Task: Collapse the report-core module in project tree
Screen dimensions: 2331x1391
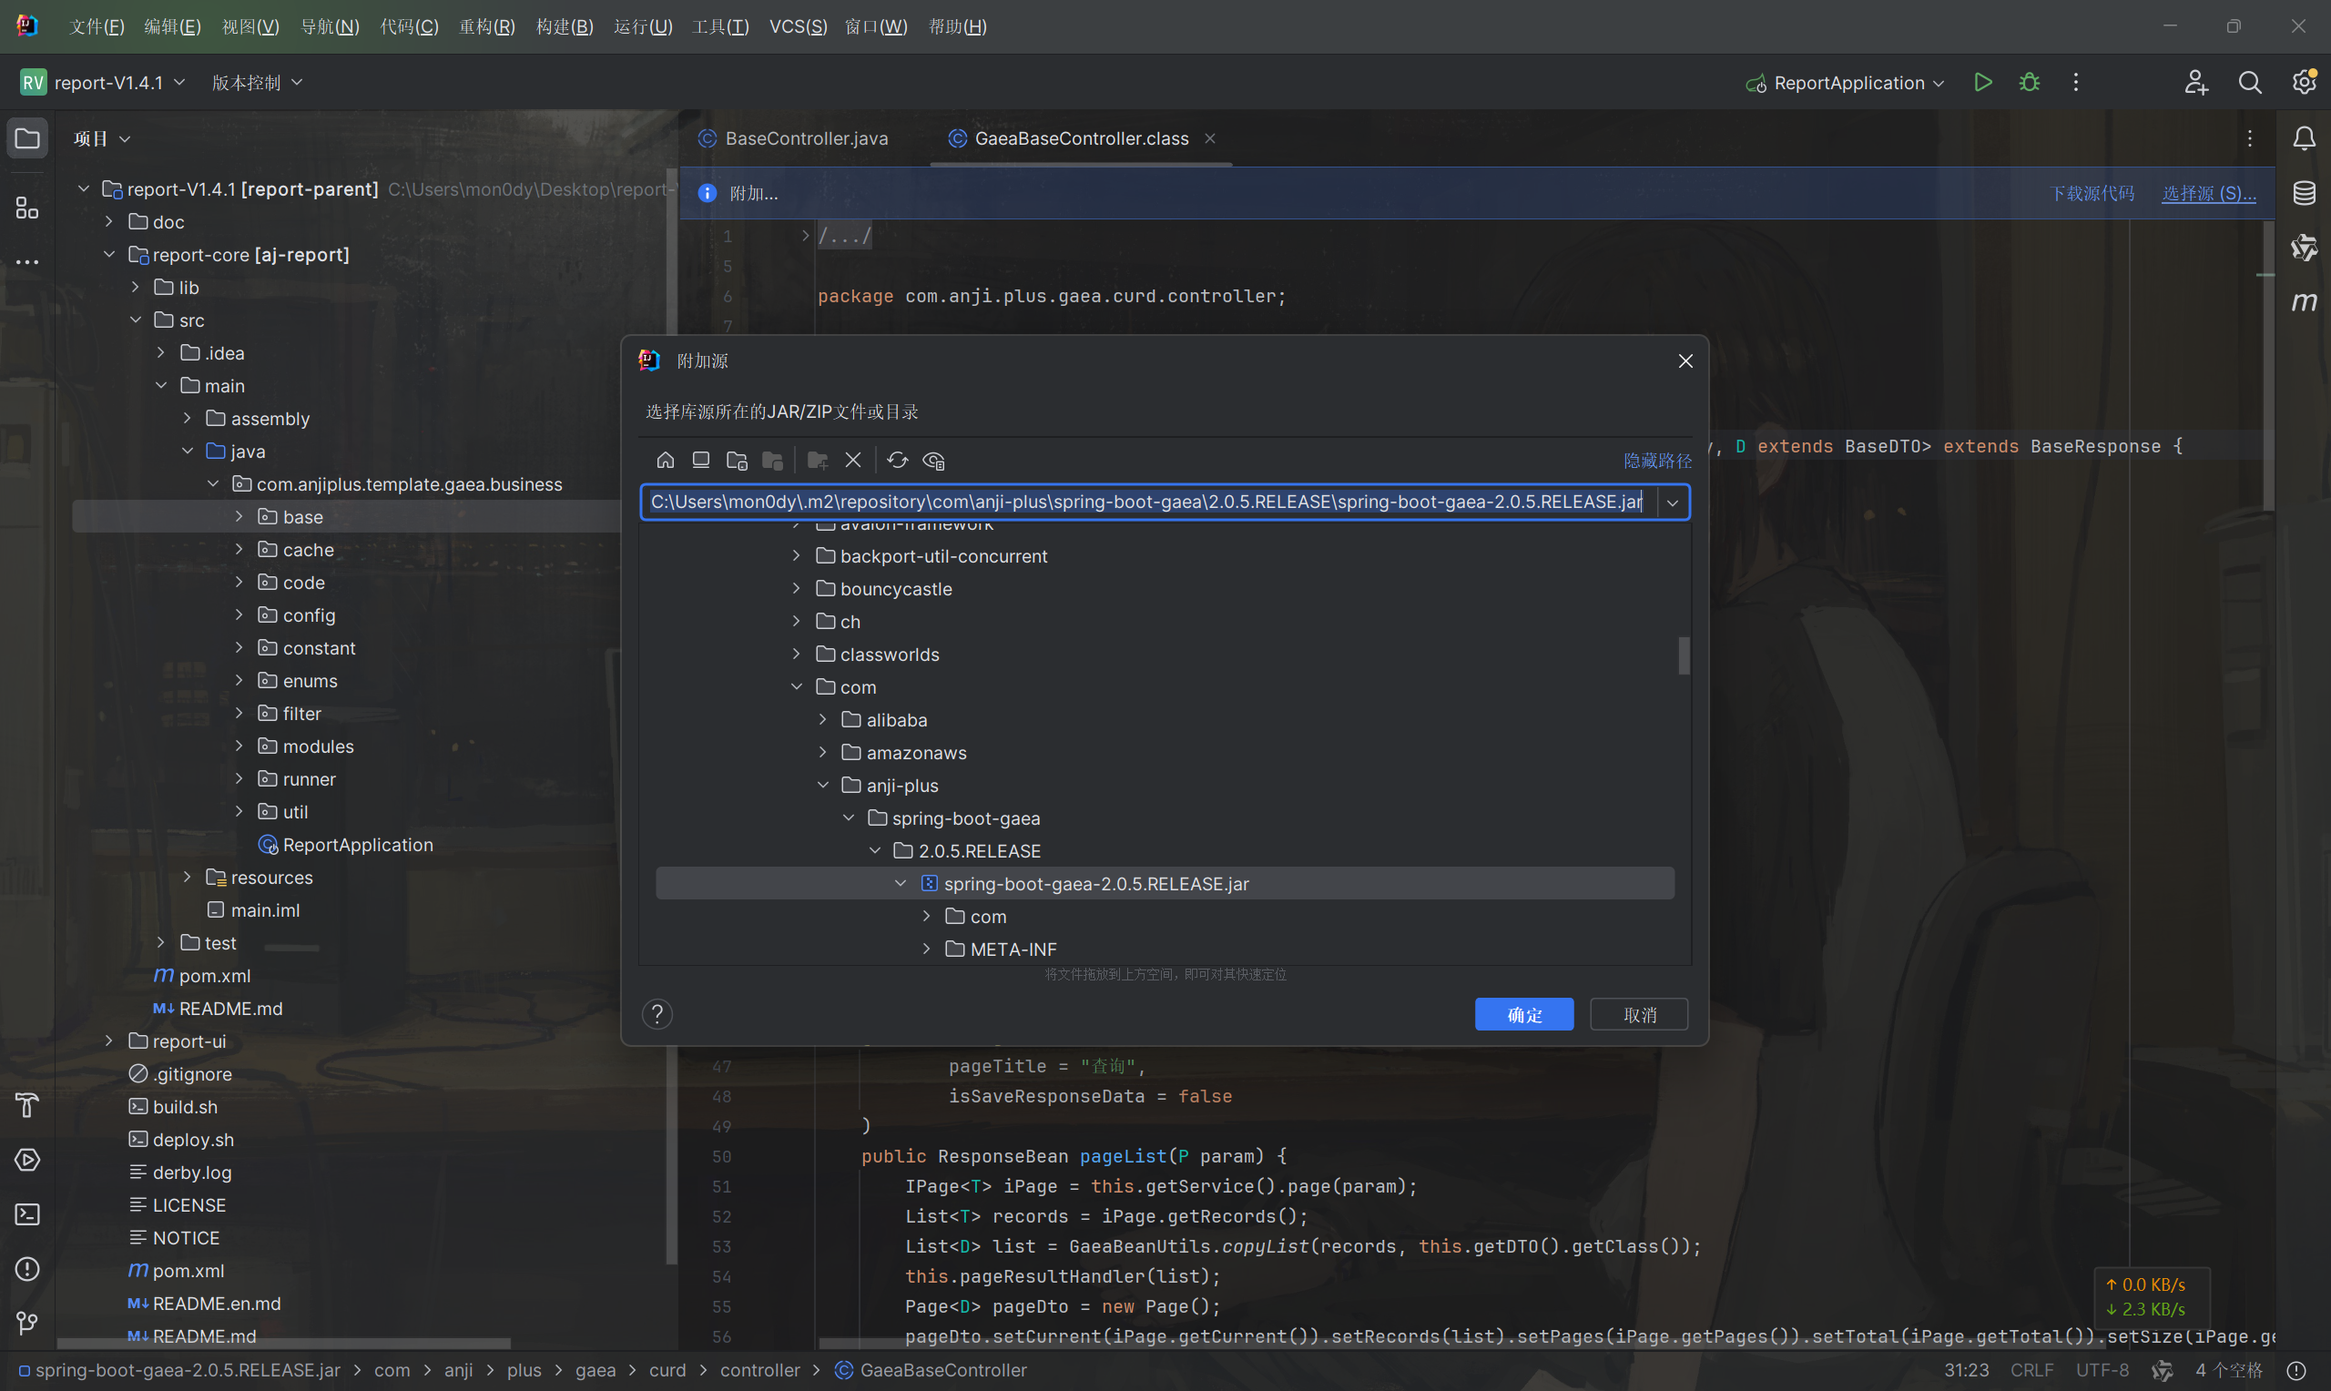Action: coord(108,255)
